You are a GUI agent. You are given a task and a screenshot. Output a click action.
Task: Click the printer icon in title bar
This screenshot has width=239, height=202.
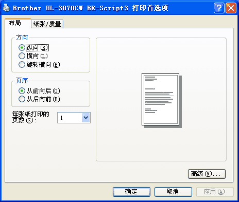click(x=7, y=8)
